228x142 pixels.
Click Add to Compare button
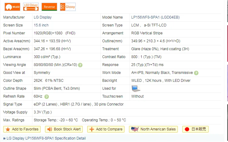pyautogui.click(x=106, y=129)
